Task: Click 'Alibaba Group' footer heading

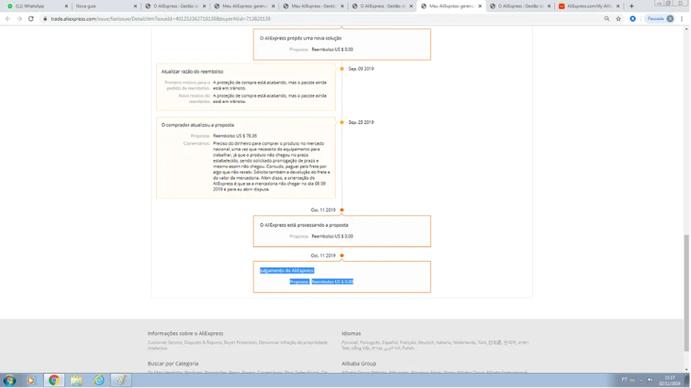Action: pyautogui.click(x=359, y=364)
